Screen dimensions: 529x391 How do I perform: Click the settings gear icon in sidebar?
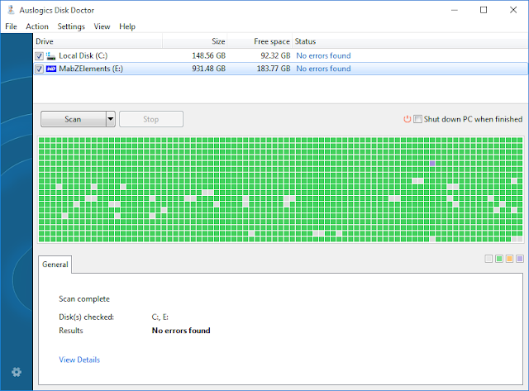pyautogui.click(x=17, y=372)
